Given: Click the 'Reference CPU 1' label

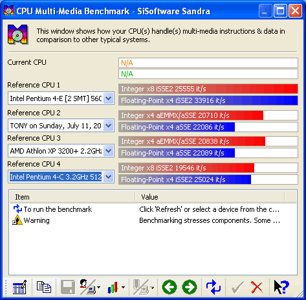Looking at the screenshot, I should click(x=34, y=85).
